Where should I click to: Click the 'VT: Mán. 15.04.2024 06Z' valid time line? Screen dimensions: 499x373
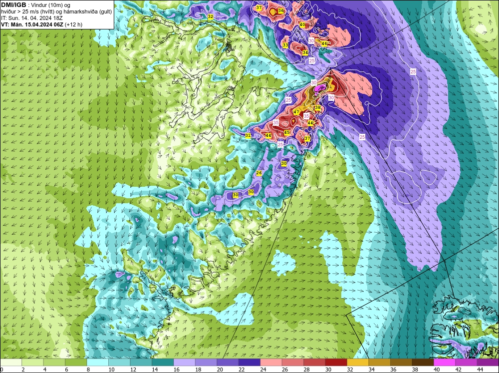[32, 24]
